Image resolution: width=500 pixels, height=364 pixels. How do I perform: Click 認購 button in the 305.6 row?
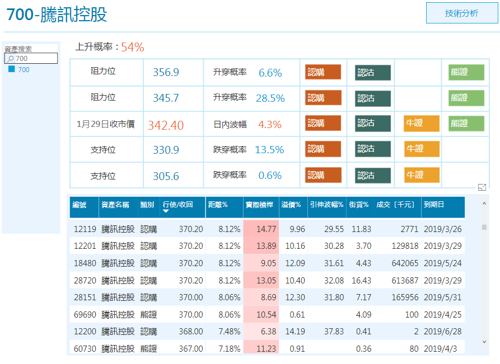click(x=323, y=175)
